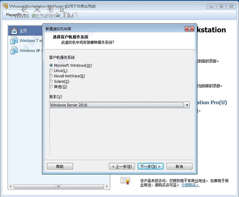Select the 其他(O) radio button

tap(51, 86)
